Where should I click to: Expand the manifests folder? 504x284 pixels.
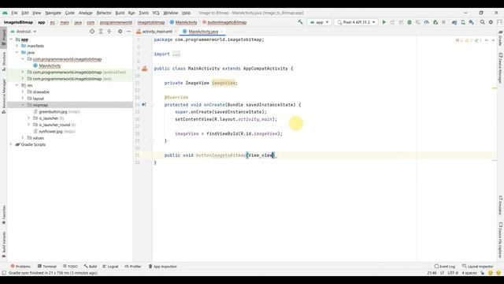point(17,46)
